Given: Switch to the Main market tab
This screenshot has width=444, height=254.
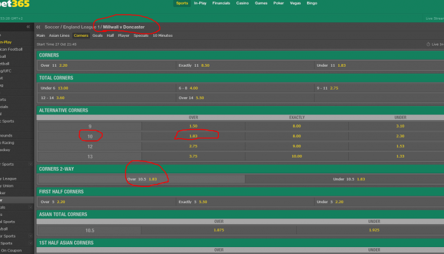Looking at the screenshot, I should [41, 36].
